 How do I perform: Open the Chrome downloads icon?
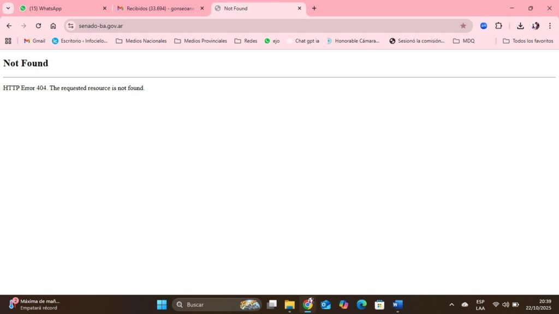click(520, 26)
